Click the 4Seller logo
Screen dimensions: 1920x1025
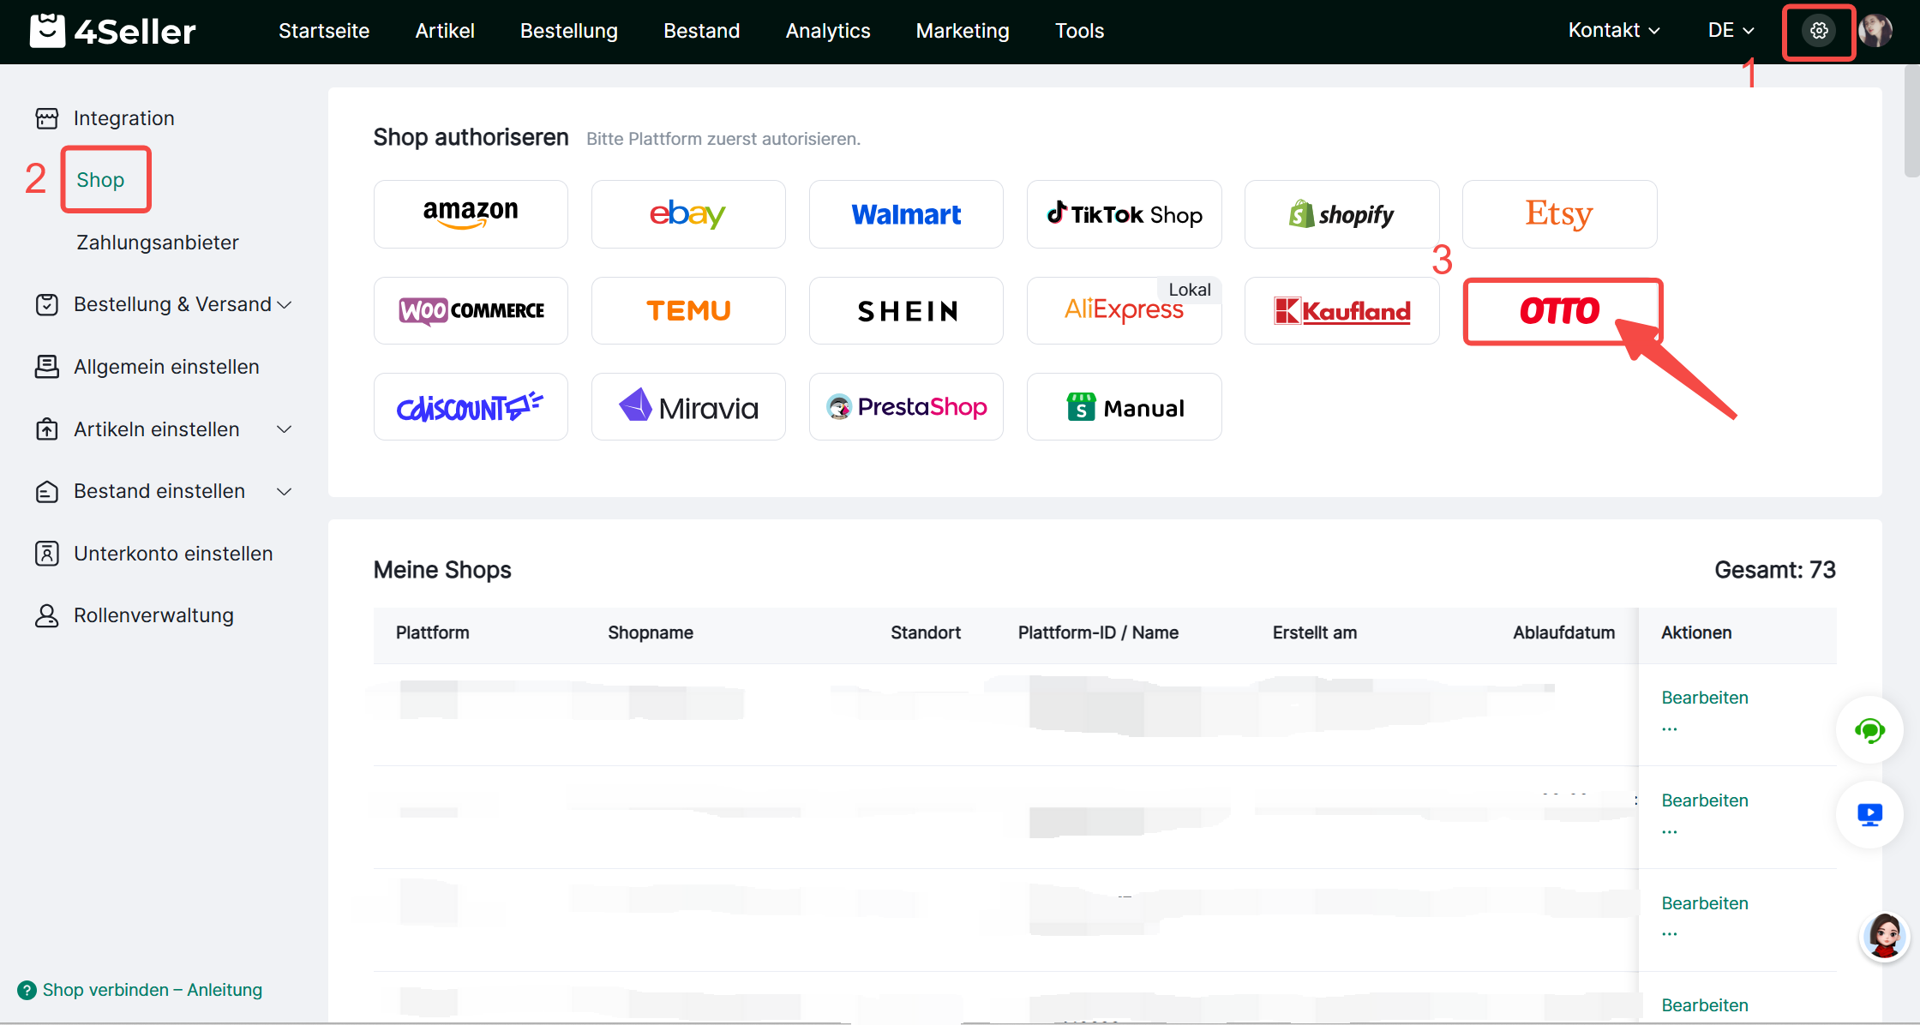point(113,32)
